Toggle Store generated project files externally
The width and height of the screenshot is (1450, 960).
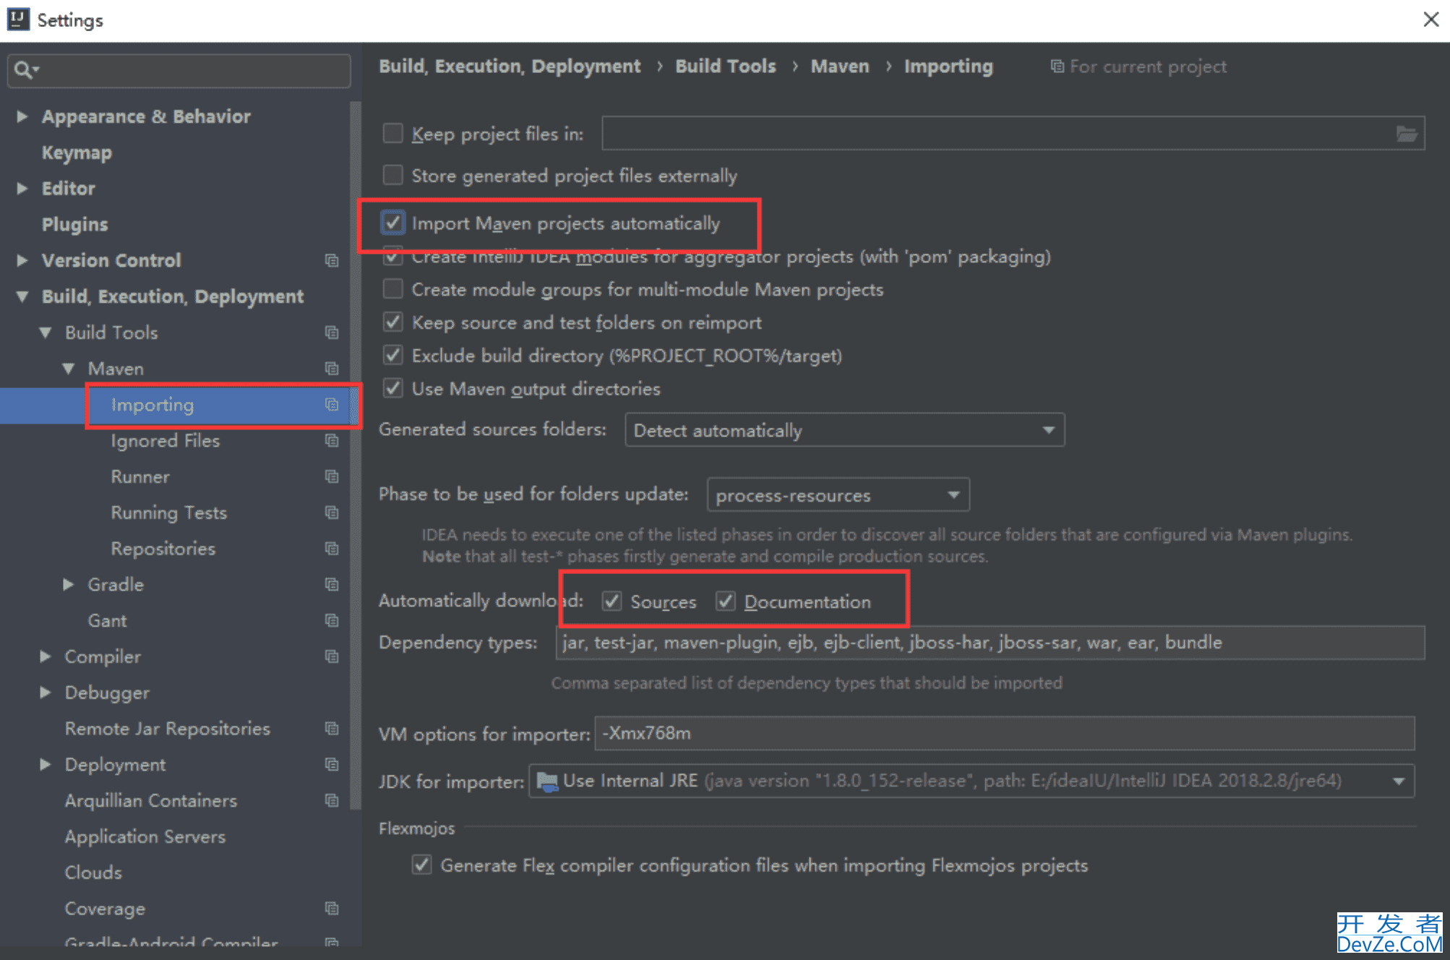(x=392, y=175)
